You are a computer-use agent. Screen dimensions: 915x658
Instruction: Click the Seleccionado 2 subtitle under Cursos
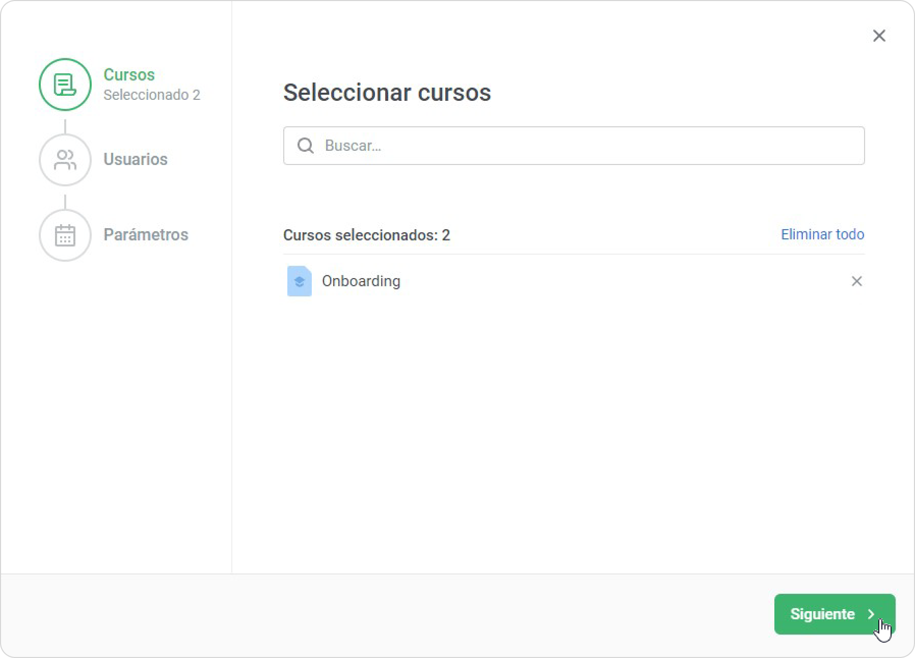point(152,95)
